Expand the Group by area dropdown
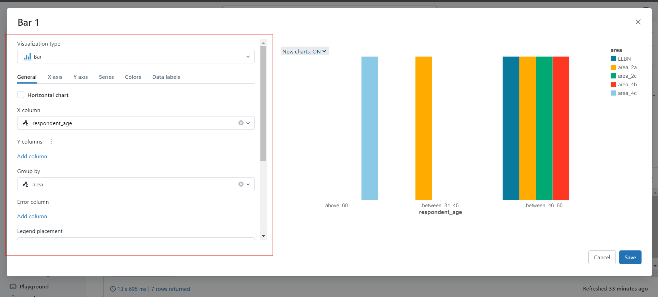Screen dimensions: 658x297 (136, 184)
